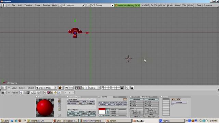Open World buttons sub-context icon

(x=59, y=93)
